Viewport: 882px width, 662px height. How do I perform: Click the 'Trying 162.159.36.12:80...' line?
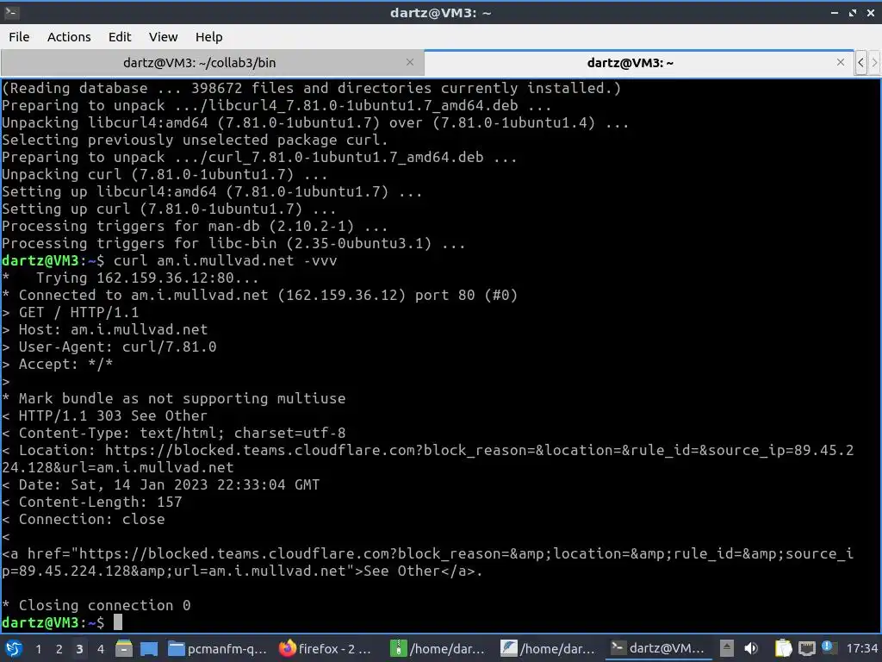[147, 278]
